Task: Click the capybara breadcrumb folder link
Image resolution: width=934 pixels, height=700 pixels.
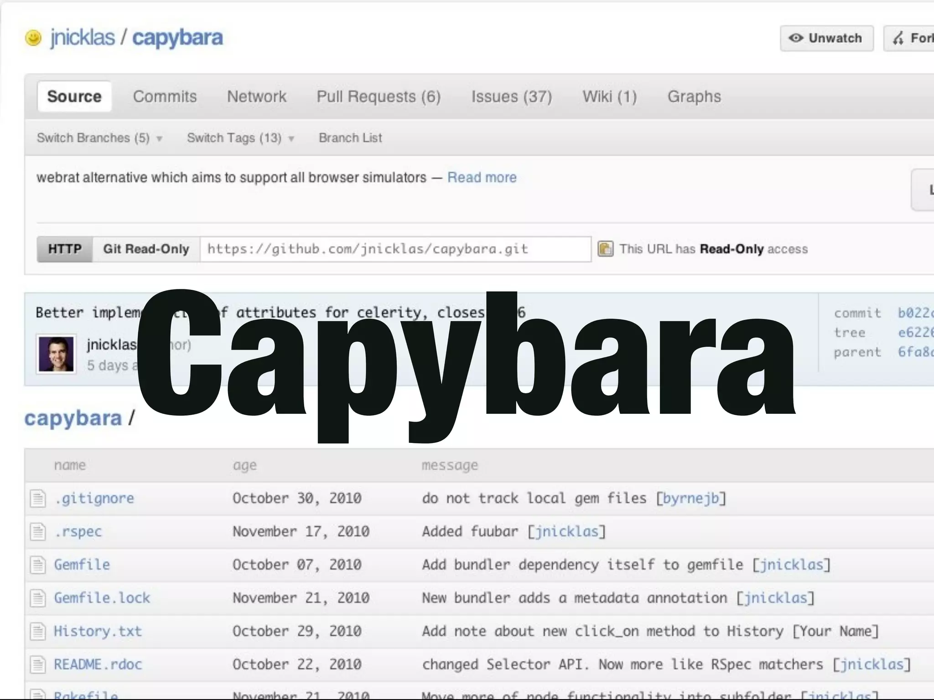Action: [x=73, y=418]
